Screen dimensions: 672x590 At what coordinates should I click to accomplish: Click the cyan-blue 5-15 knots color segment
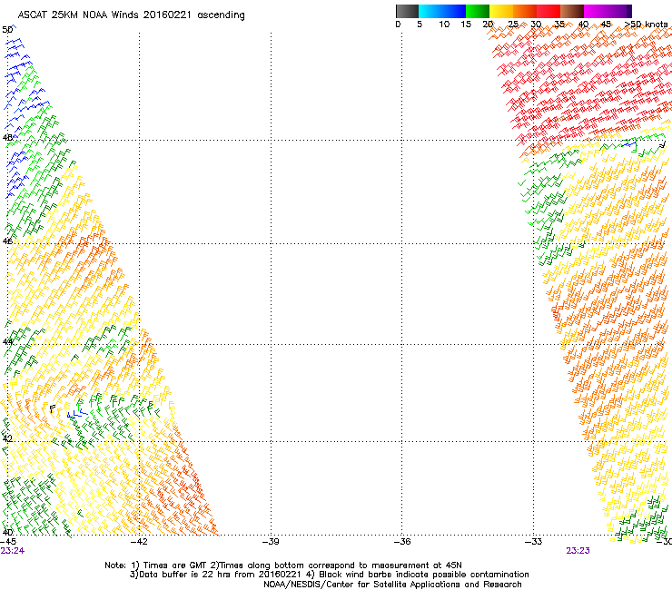pos(442,11)
